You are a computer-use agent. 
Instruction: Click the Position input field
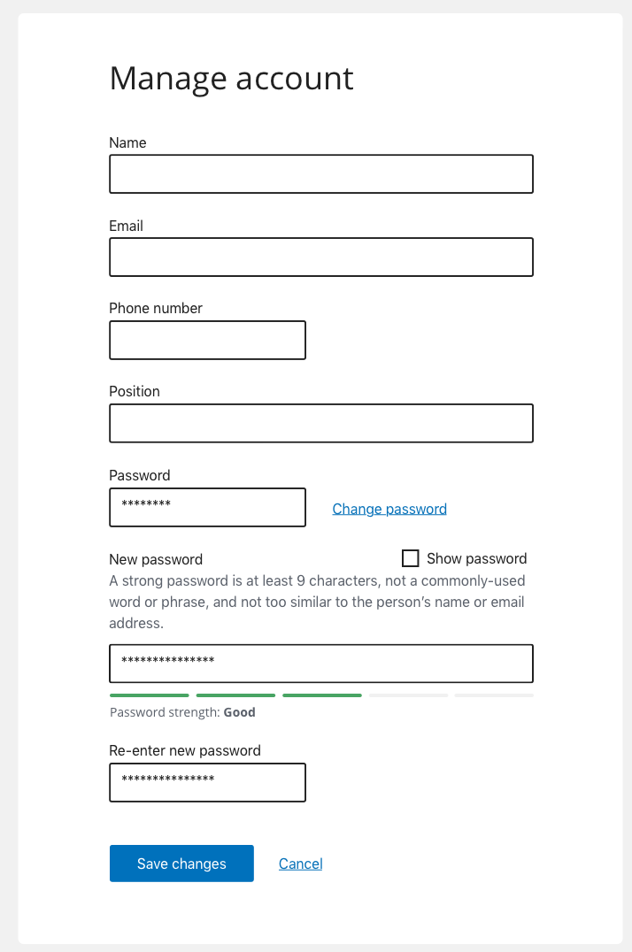tap(320, 423)
